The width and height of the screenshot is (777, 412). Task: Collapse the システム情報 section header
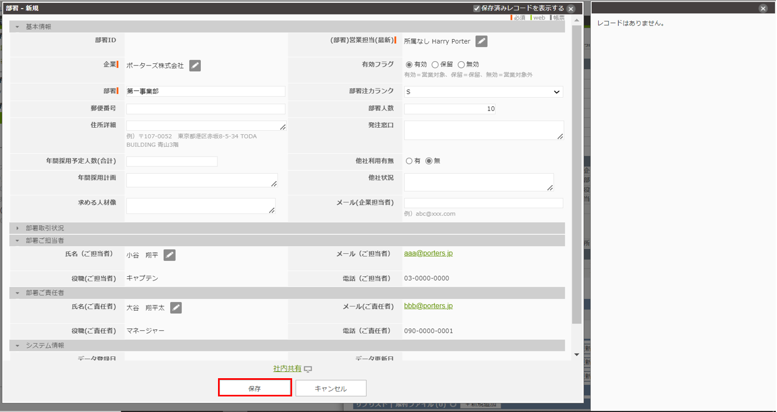tap(17, 346)
